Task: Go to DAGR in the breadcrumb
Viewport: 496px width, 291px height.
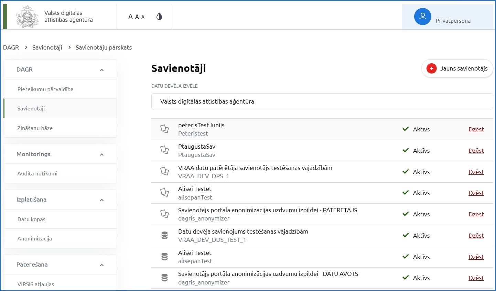Action: point(11,47)
